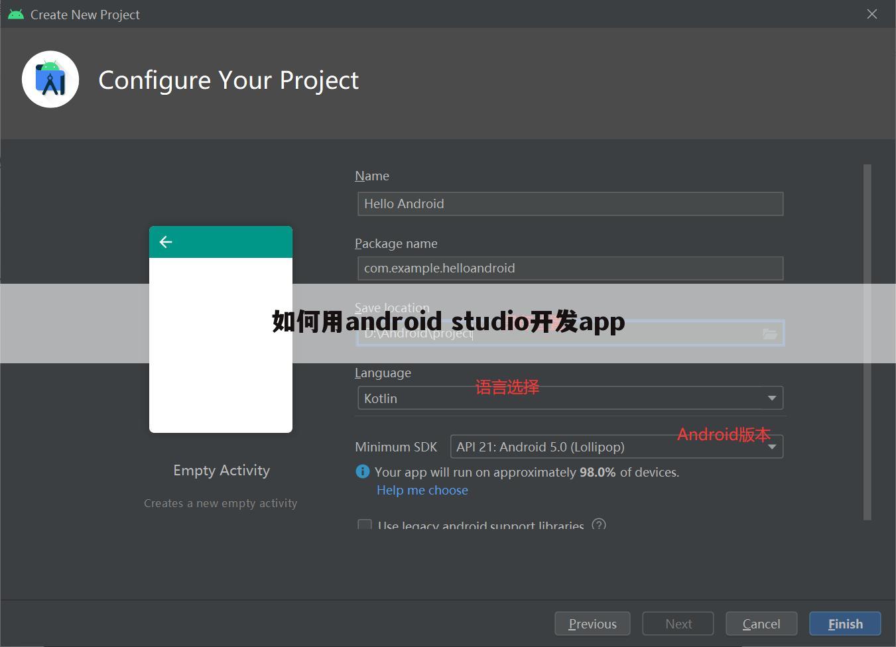Close the Create New Project dialog
896x647 pixels.
coord(872,14)
